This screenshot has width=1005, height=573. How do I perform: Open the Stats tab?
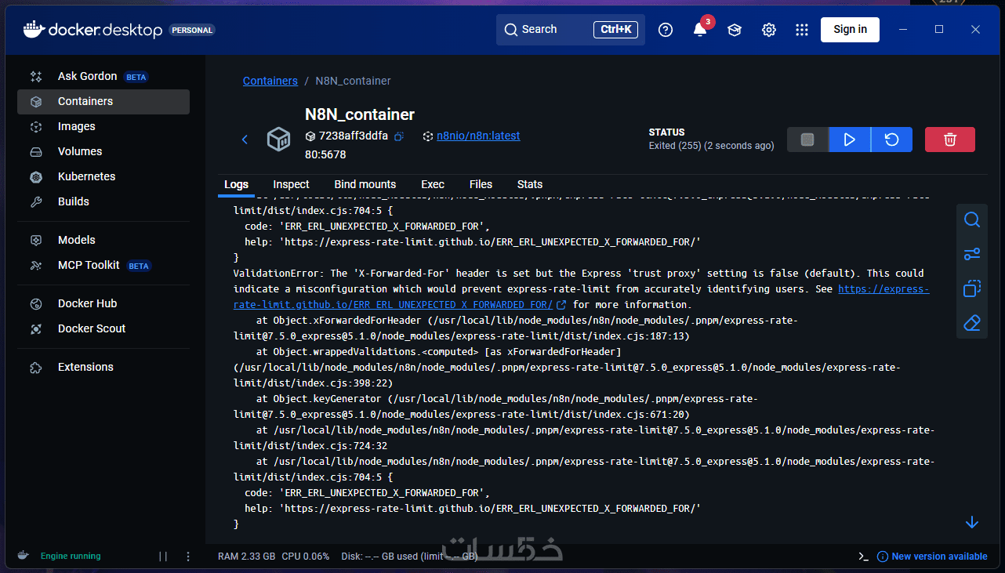[x=530, y=184]
